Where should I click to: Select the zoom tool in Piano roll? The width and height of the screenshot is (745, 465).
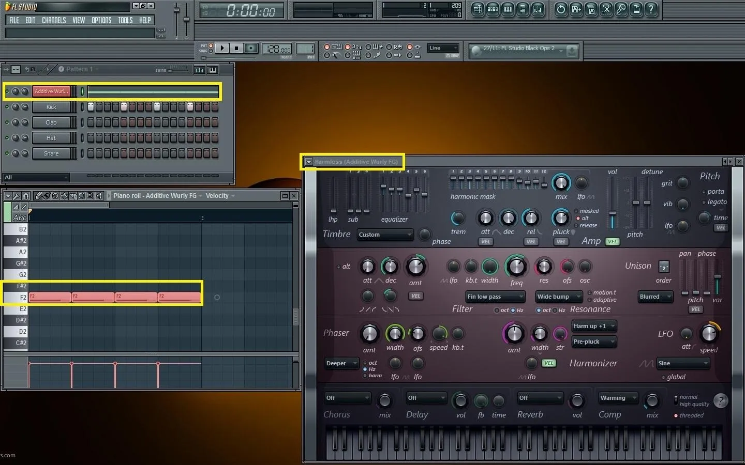(91, 196)
